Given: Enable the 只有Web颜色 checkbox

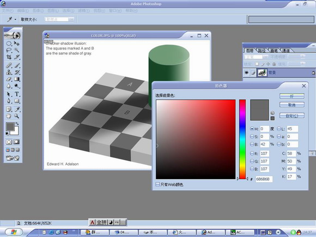Looking at the screenshot, I should pos(157,184).
